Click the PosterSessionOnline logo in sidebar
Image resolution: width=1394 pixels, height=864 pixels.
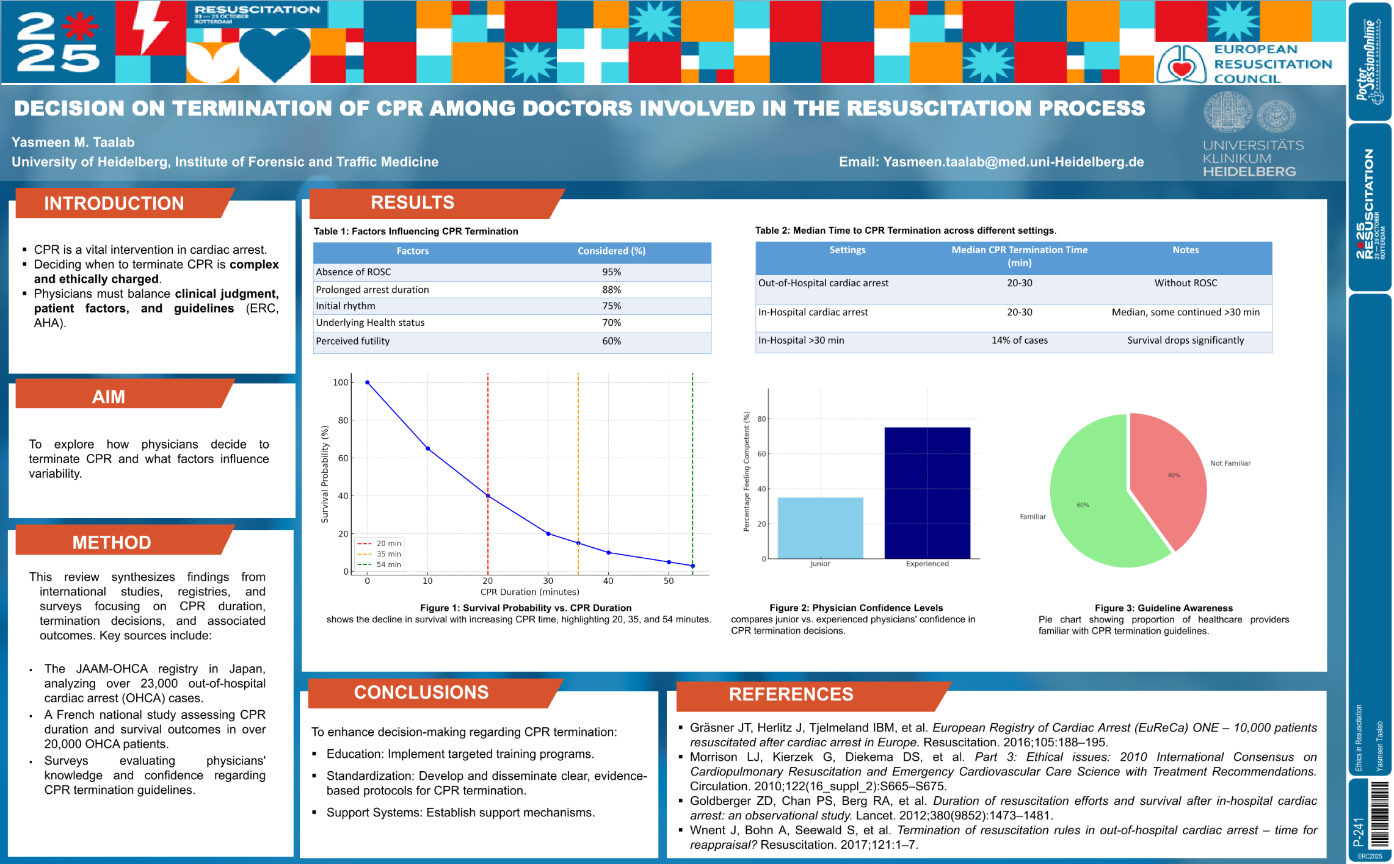tap(1370, 61)
